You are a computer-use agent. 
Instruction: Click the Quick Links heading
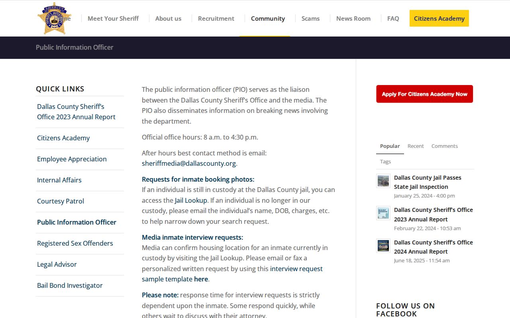[x=60, y=89]
